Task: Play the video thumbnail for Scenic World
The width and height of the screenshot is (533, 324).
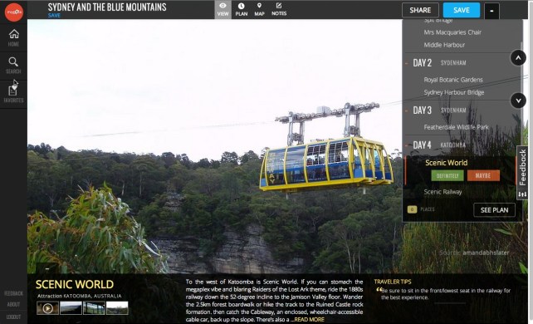Action: click(x=47, y=308)
